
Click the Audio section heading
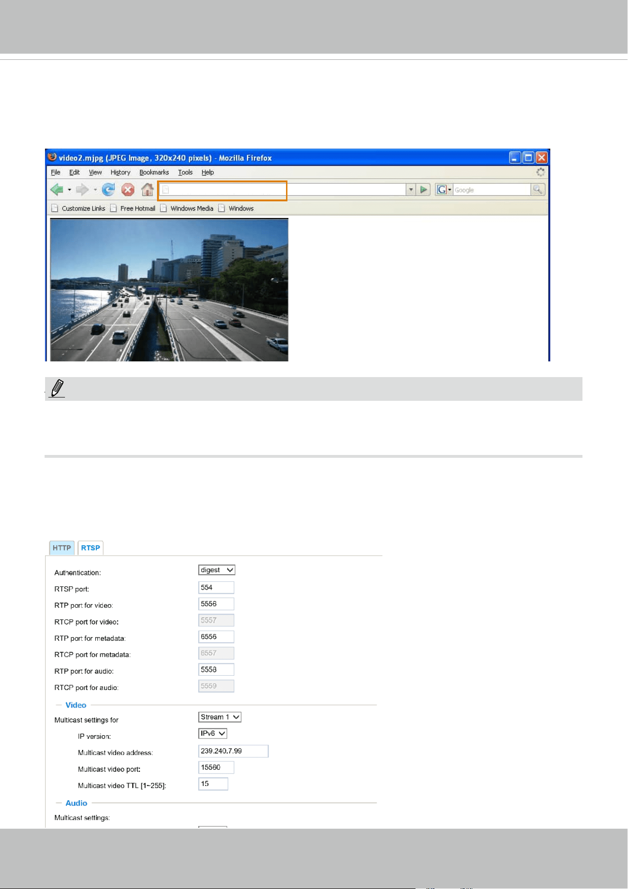(76, 803)
